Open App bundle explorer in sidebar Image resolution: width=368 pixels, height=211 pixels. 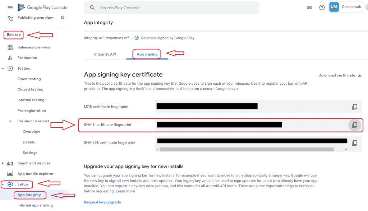point(36,174)
